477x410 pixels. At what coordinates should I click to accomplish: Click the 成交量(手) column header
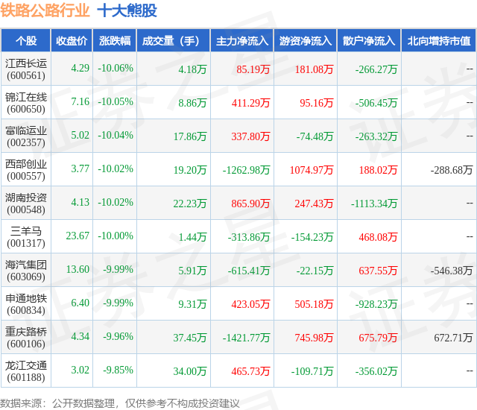click(174, 41)
